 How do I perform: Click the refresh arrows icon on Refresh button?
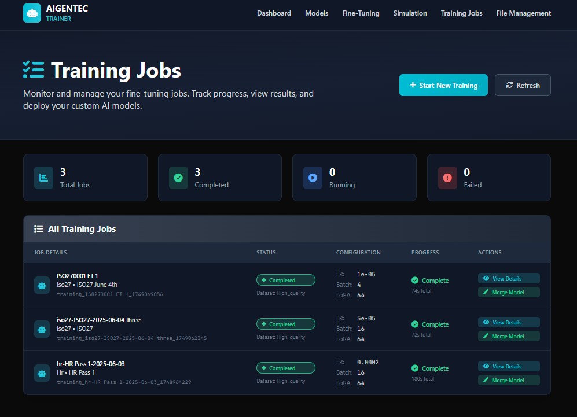508,85
